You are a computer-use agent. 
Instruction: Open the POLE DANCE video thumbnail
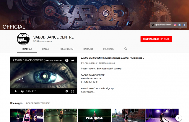click(x=94, y=116)
